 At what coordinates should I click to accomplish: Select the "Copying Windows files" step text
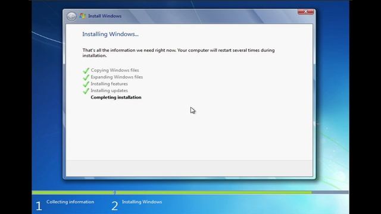point(115,70)
